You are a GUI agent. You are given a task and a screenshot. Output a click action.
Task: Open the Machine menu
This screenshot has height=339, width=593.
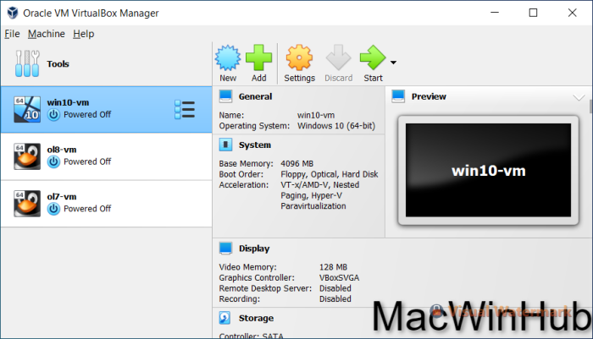pyautogui.click(x=46, y=34)
